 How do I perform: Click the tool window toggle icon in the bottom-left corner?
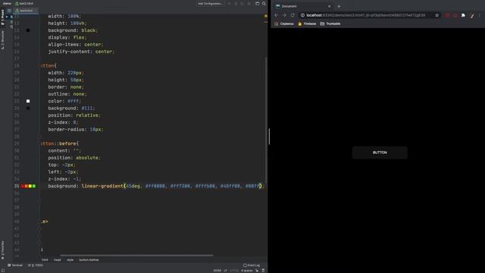coord(3,270)
